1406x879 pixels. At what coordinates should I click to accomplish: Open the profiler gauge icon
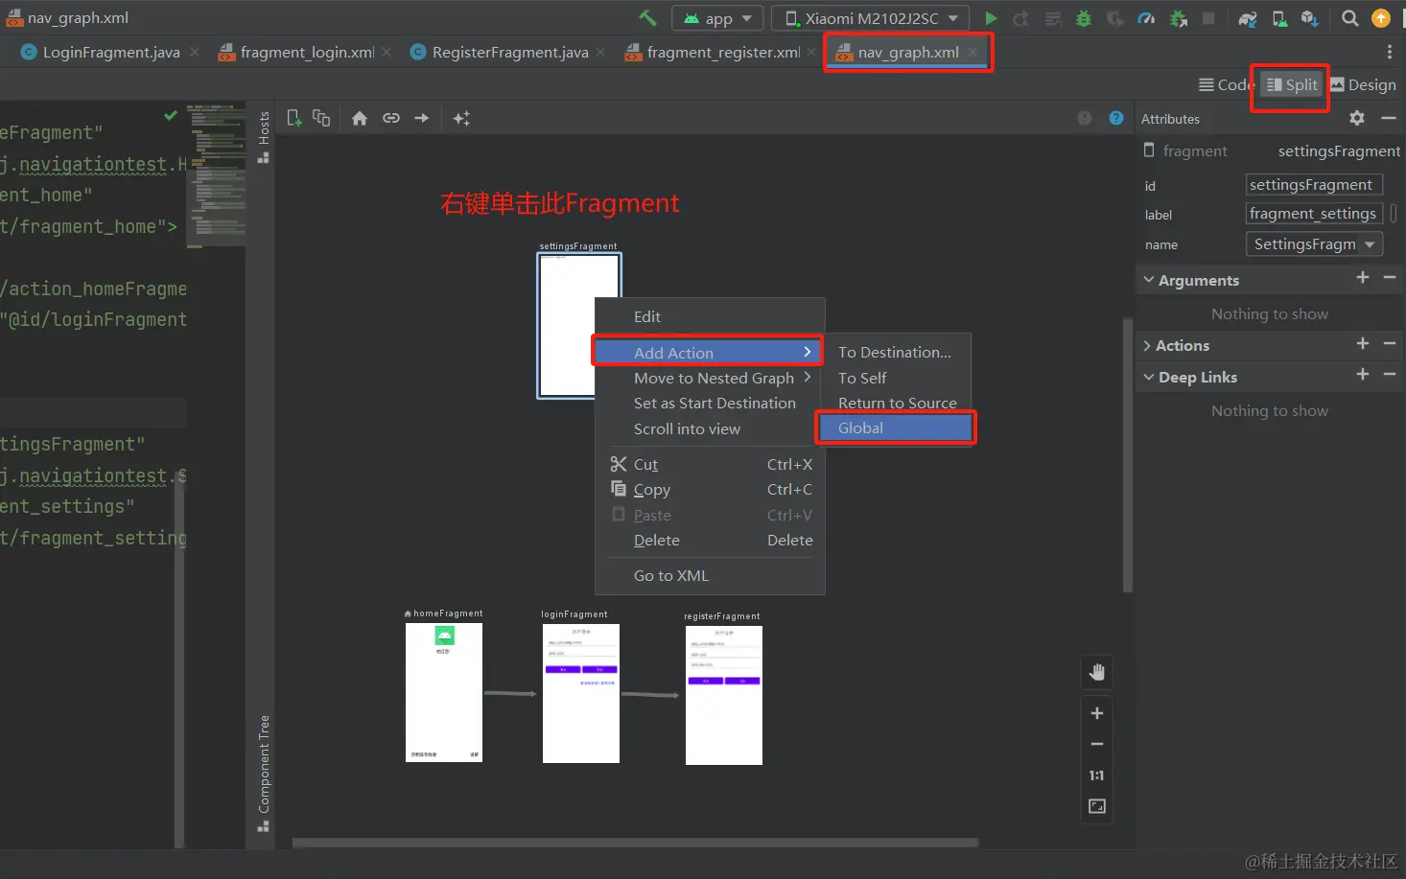click(x=1146, y=18)
